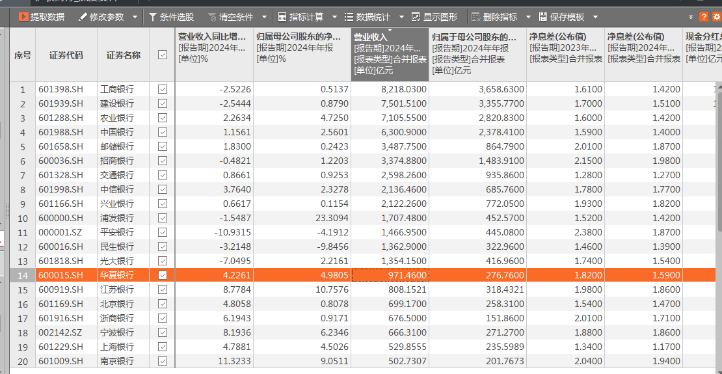This screenshot has height=374, width=722.
Task: Click the vertical scrollbar on right edge
Action: tap(719, 161)
